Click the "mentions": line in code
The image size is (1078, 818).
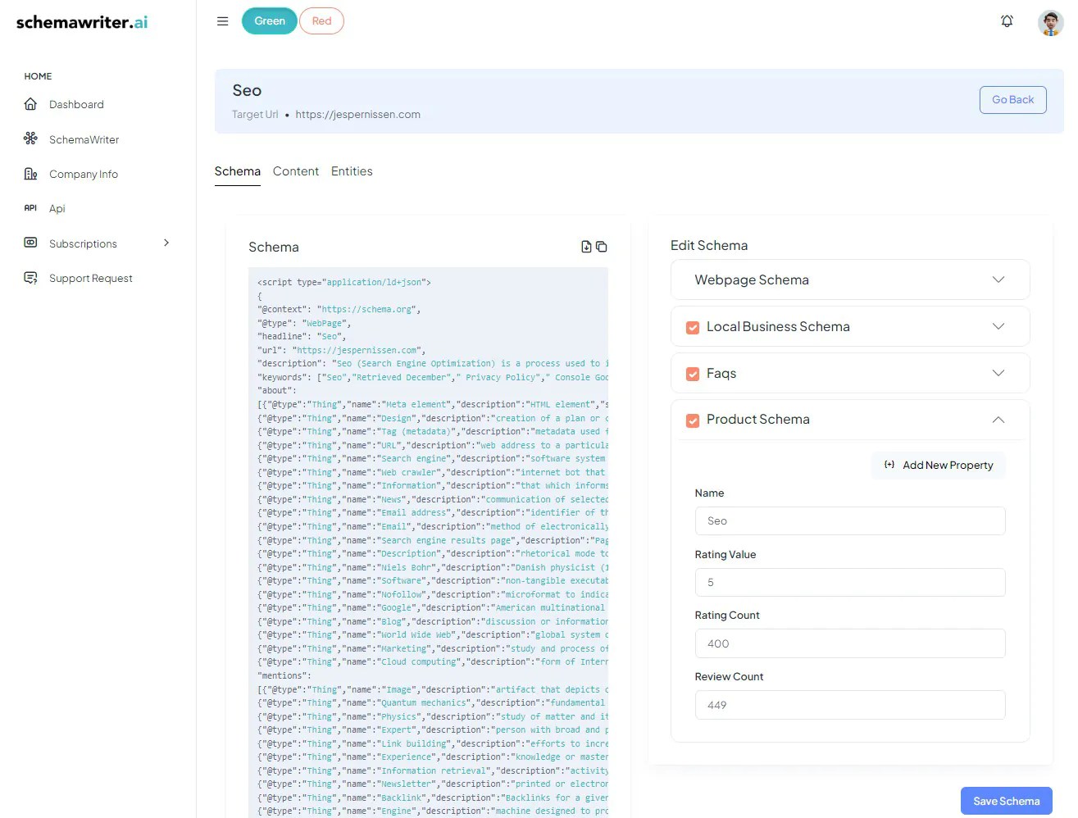pyautogui.click(x=284, y=675)
